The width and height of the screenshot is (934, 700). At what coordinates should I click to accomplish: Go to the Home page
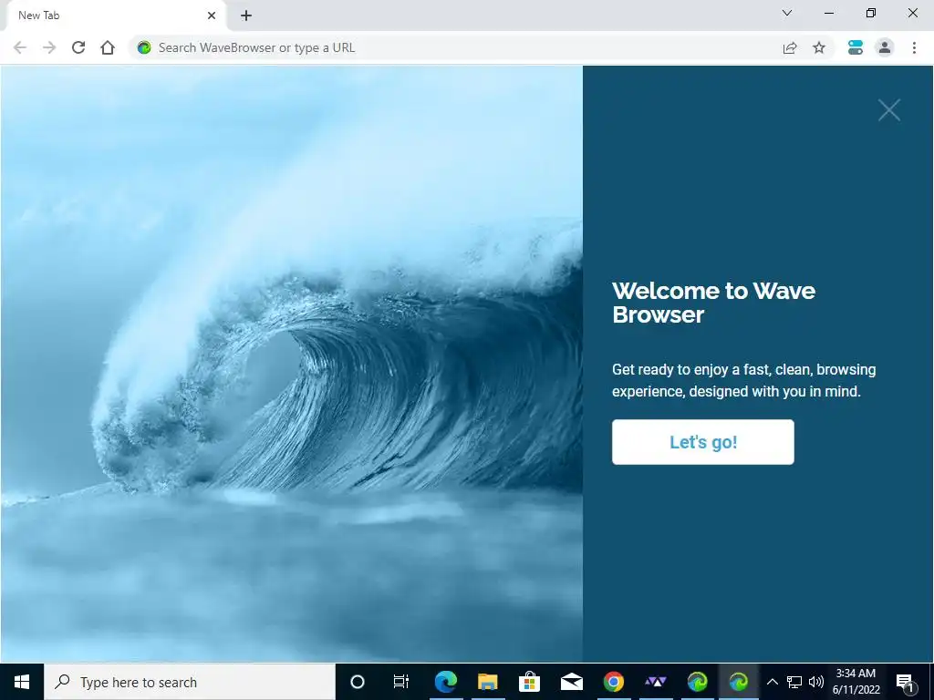(108, 47)
